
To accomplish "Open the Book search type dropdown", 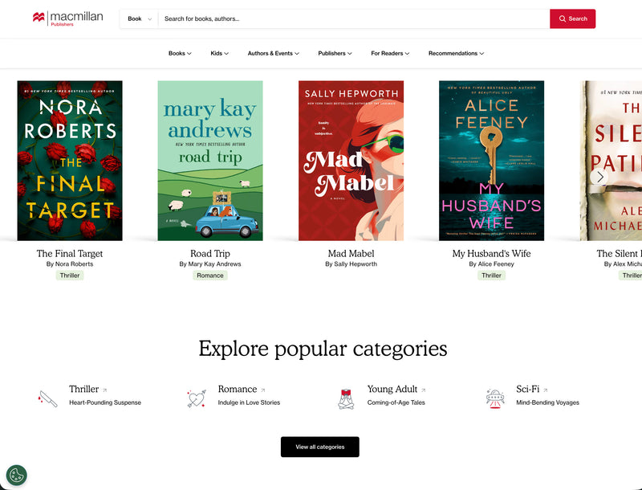I will click(139, 18).
